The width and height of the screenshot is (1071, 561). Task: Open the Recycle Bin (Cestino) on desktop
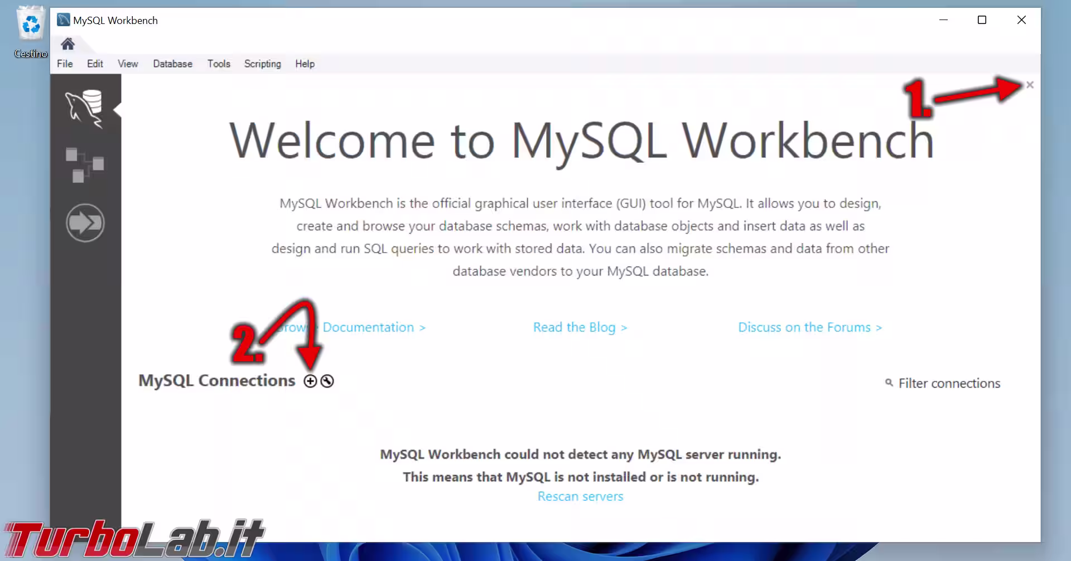(31, 32)
